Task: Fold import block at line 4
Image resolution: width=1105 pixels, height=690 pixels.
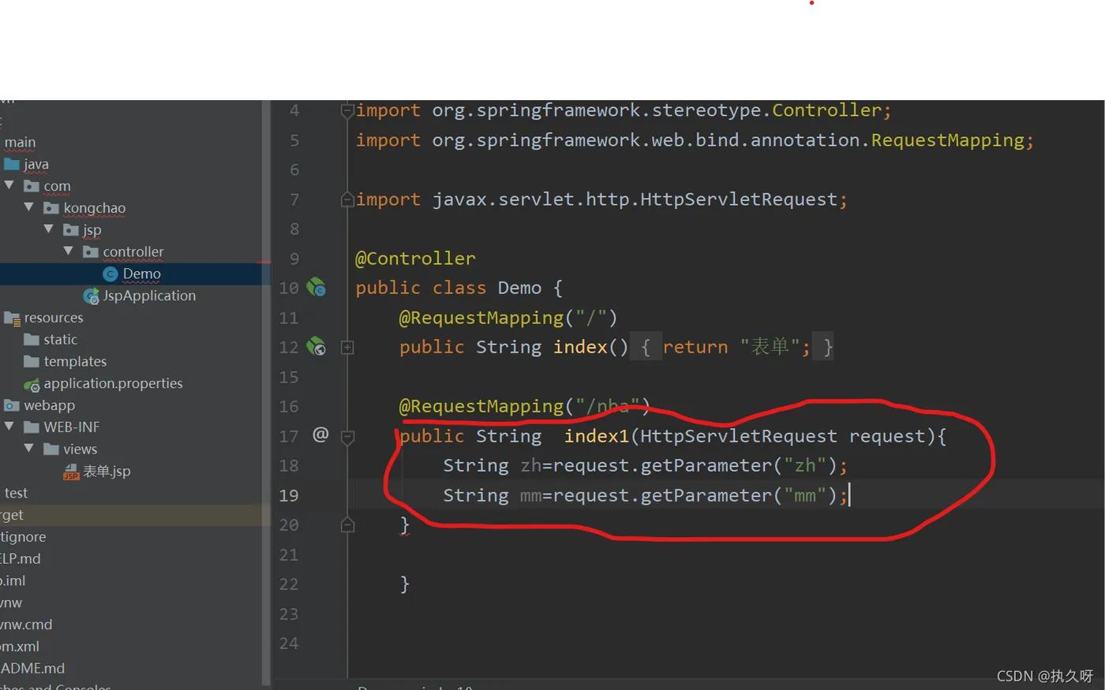Action: [347, 110]
